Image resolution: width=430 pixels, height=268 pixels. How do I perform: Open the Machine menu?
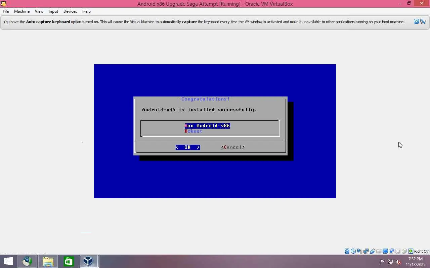pos(22,11)
